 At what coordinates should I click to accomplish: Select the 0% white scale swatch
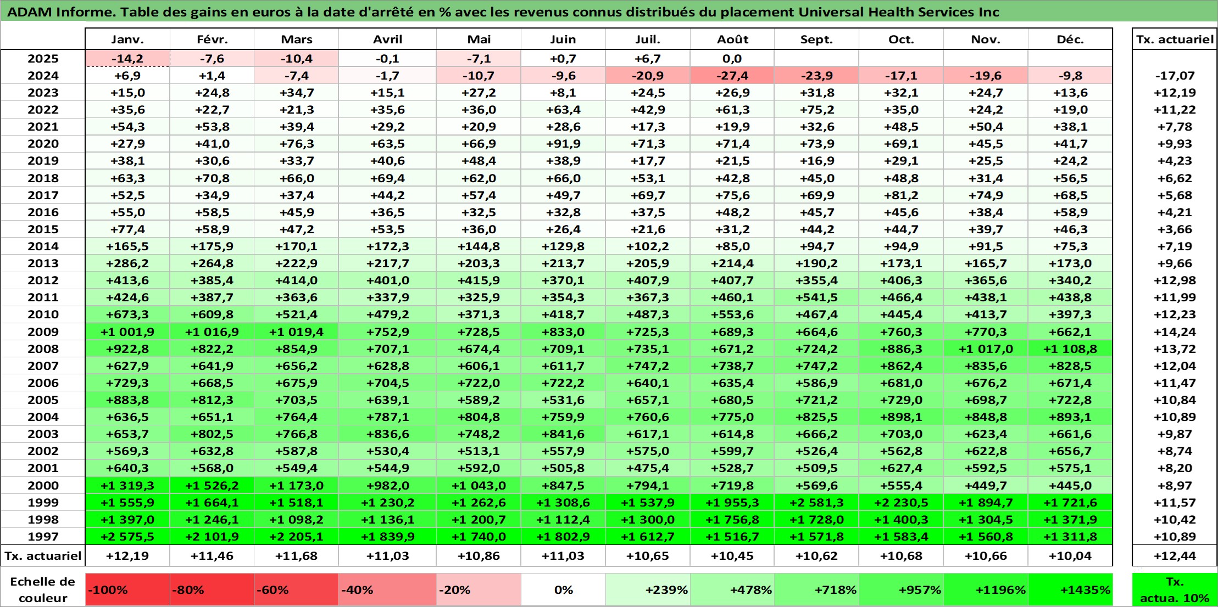(563, 590)
